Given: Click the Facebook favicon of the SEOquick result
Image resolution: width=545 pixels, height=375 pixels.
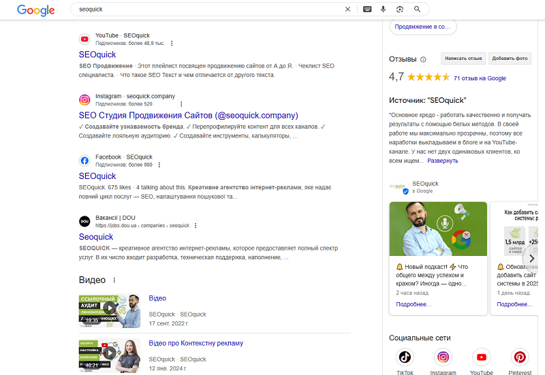Looking at the screenshot, I should (84, 161).
